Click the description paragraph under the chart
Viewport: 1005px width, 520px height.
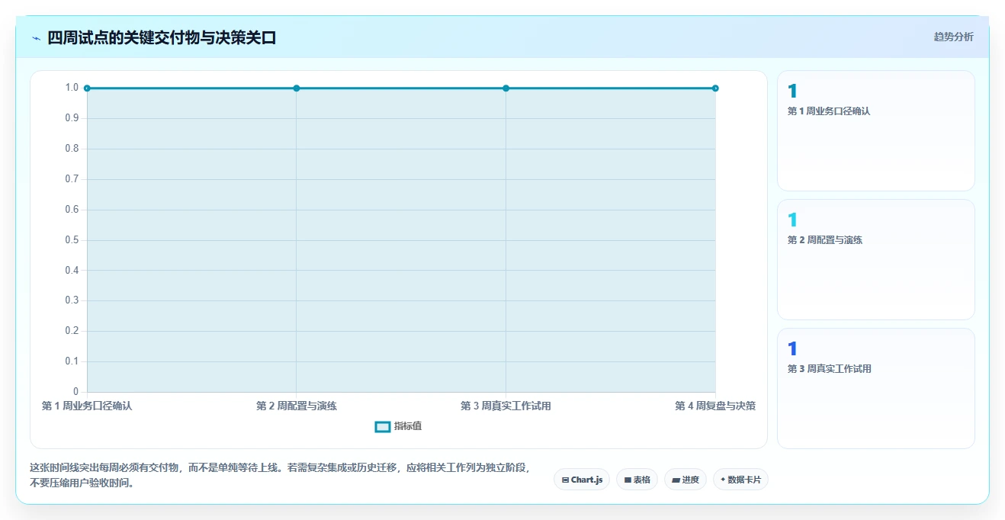tap(280, 475)
